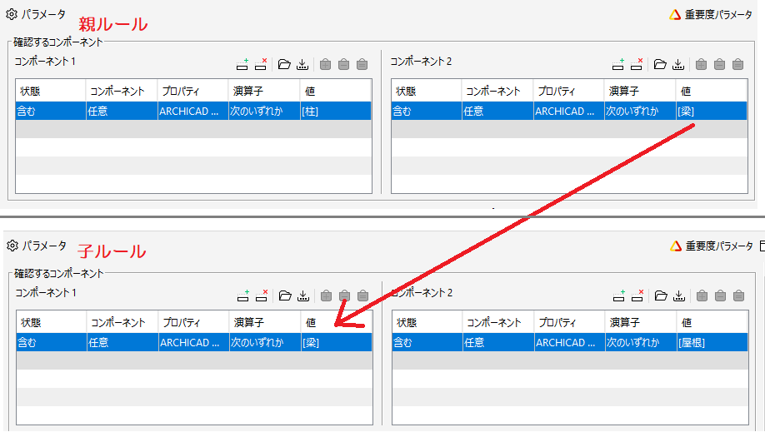Click 任意 cell in upper コンポーネント 2 row
The width and height of the screenshot is (765, 437).
tap(497, 111)
